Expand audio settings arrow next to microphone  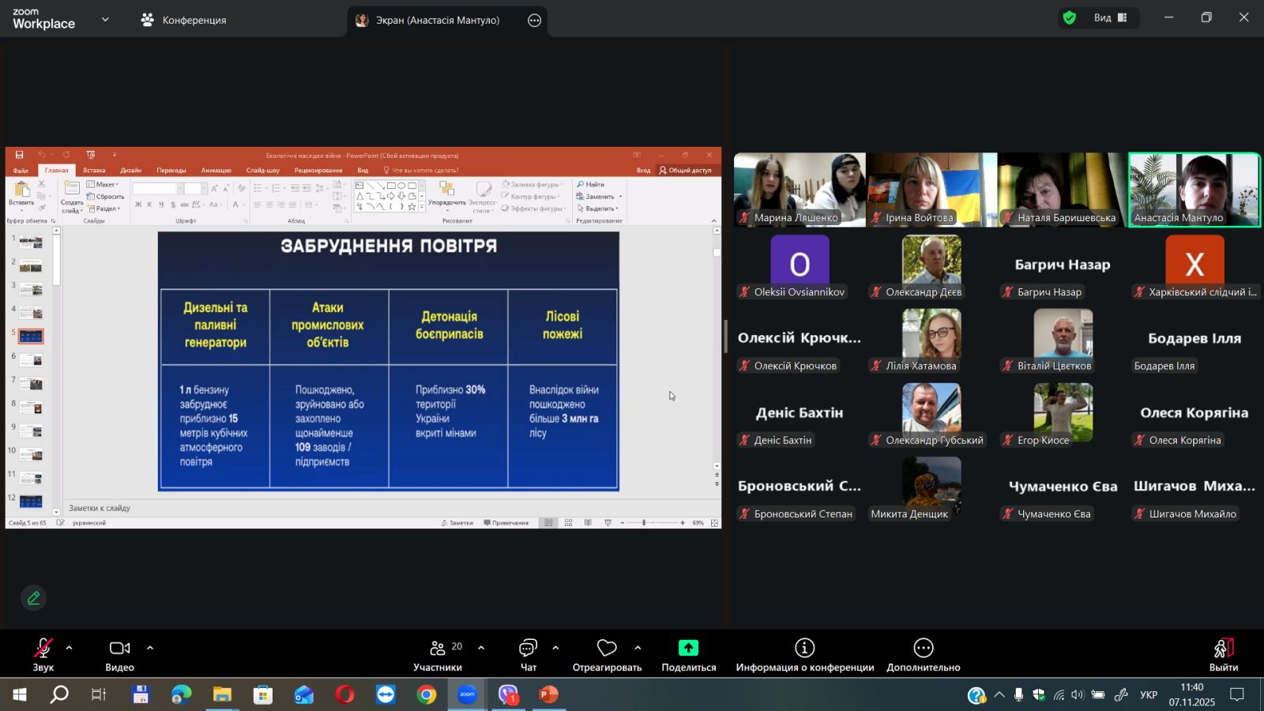tap(70, 648)
